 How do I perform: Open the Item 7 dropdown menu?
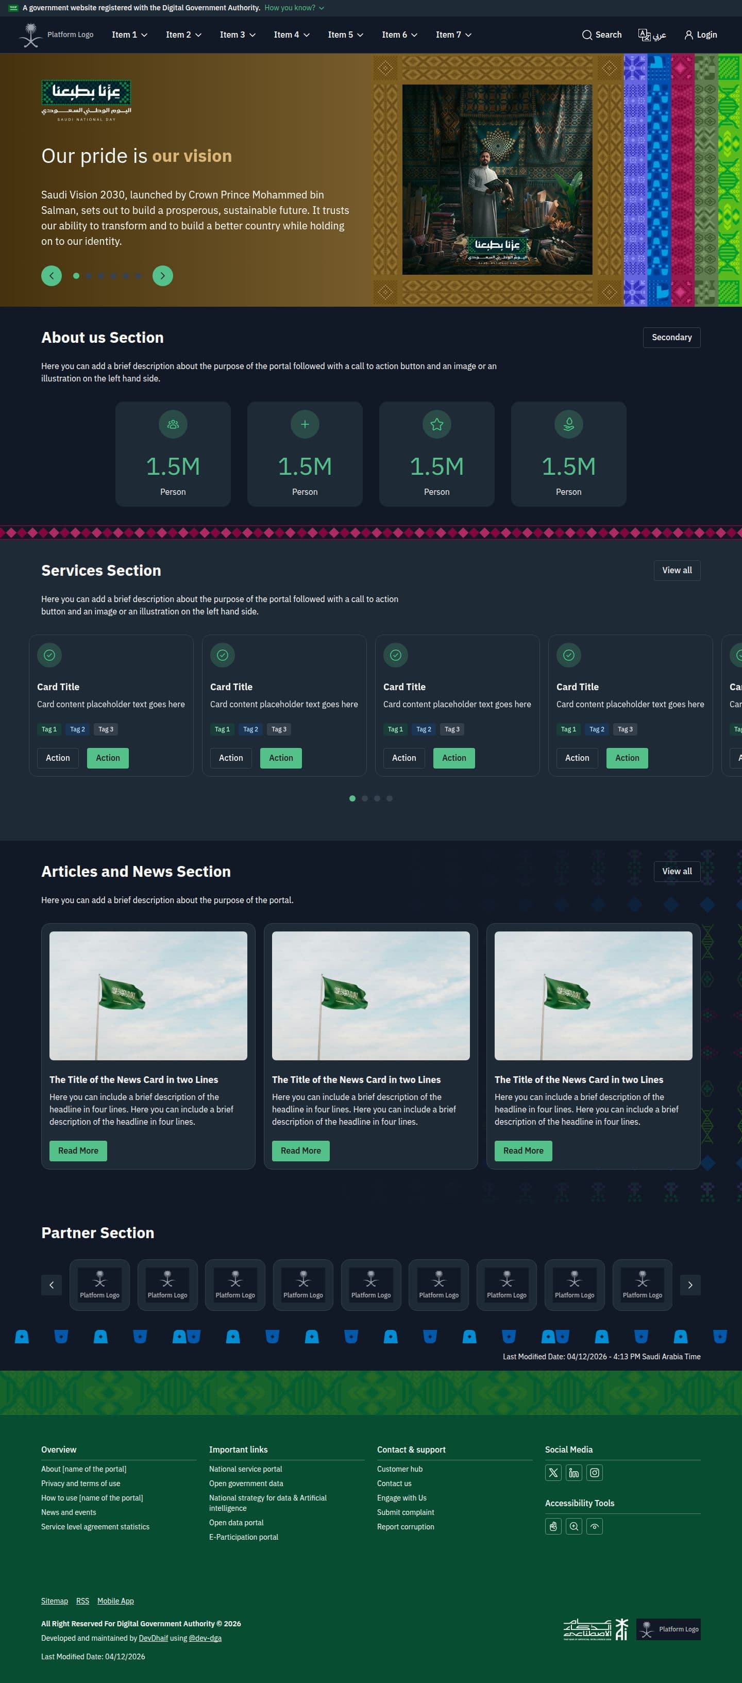coord(453,35)
